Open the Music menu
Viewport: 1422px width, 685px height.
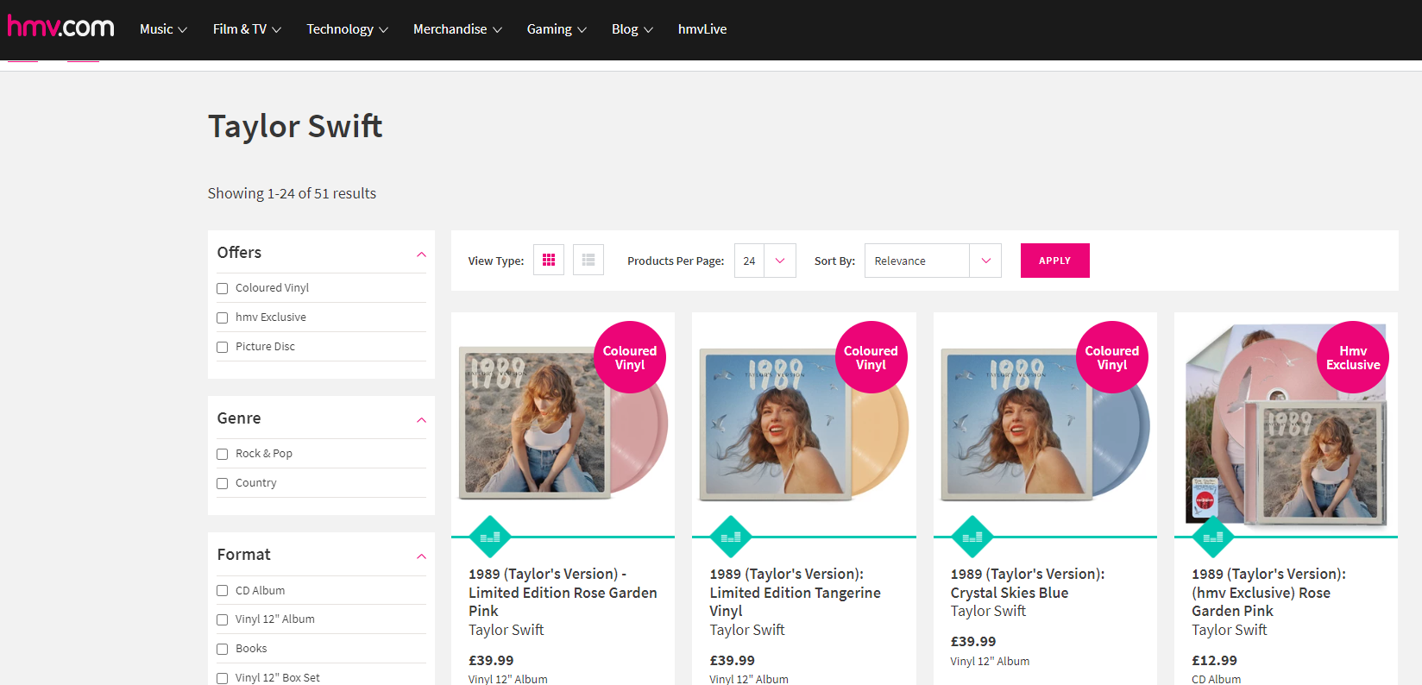[x=163, y=29]
